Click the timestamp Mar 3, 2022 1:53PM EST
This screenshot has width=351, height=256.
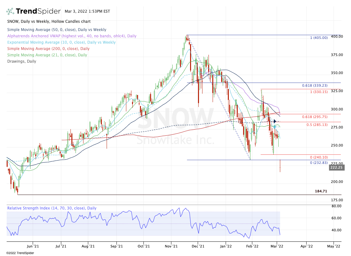point(87,11)
